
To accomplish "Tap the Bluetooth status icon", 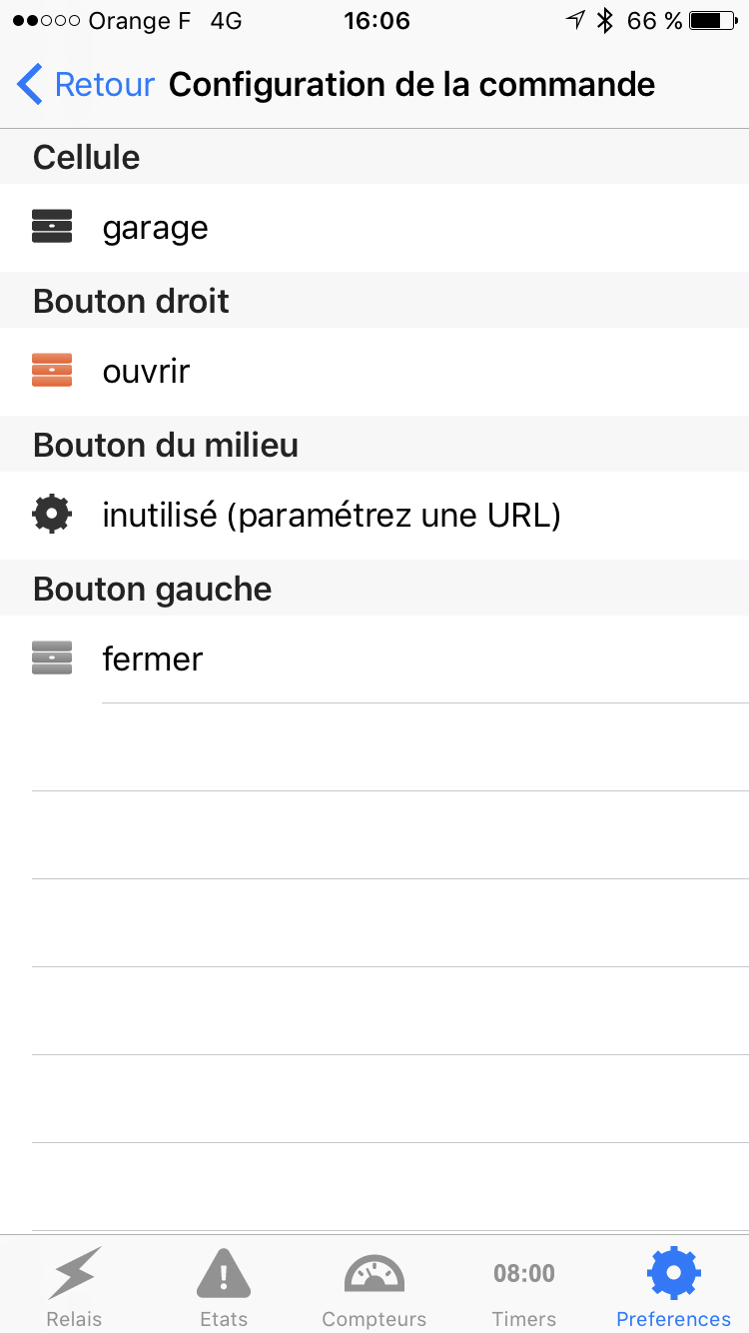I will 604,21.
